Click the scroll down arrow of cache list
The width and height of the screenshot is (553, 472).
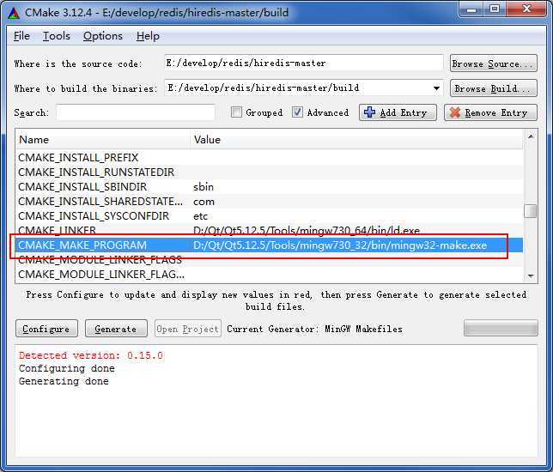(x=531, y=276)
